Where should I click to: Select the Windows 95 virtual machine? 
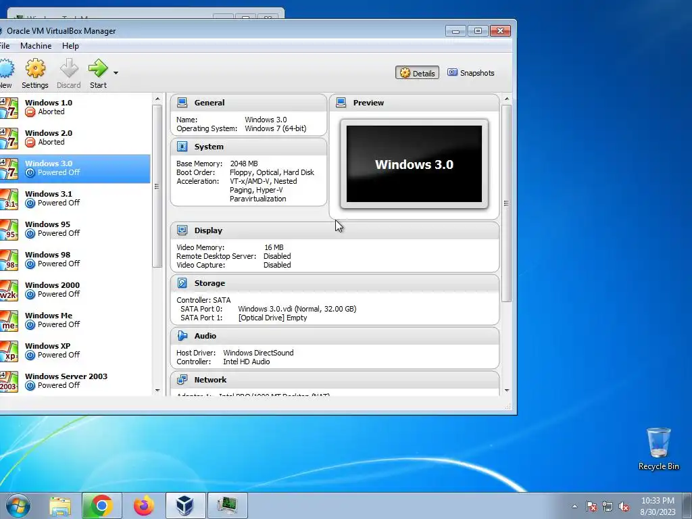tap(75, 229)
